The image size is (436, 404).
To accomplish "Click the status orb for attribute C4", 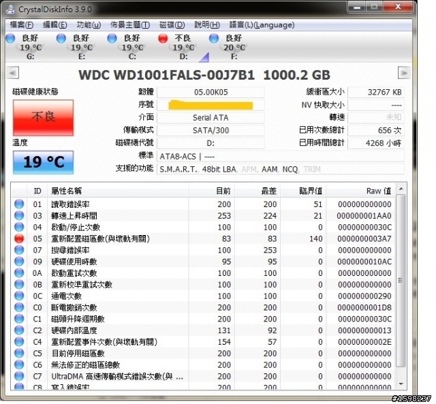I will 19,342.
